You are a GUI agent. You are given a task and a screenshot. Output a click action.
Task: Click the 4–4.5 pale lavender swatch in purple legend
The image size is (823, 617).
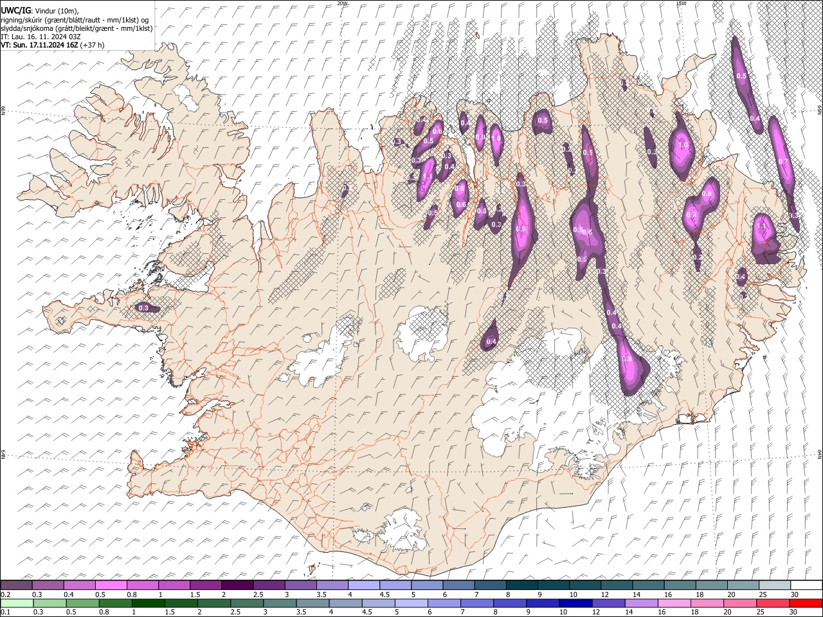pos(363,585)
